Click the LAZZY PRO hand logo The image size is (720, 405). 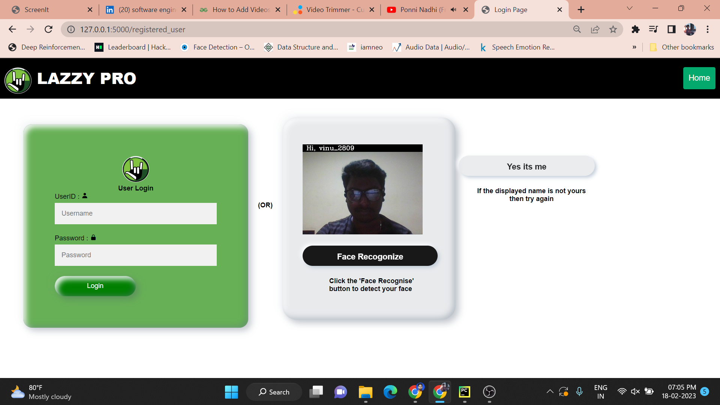pos(18,80)
